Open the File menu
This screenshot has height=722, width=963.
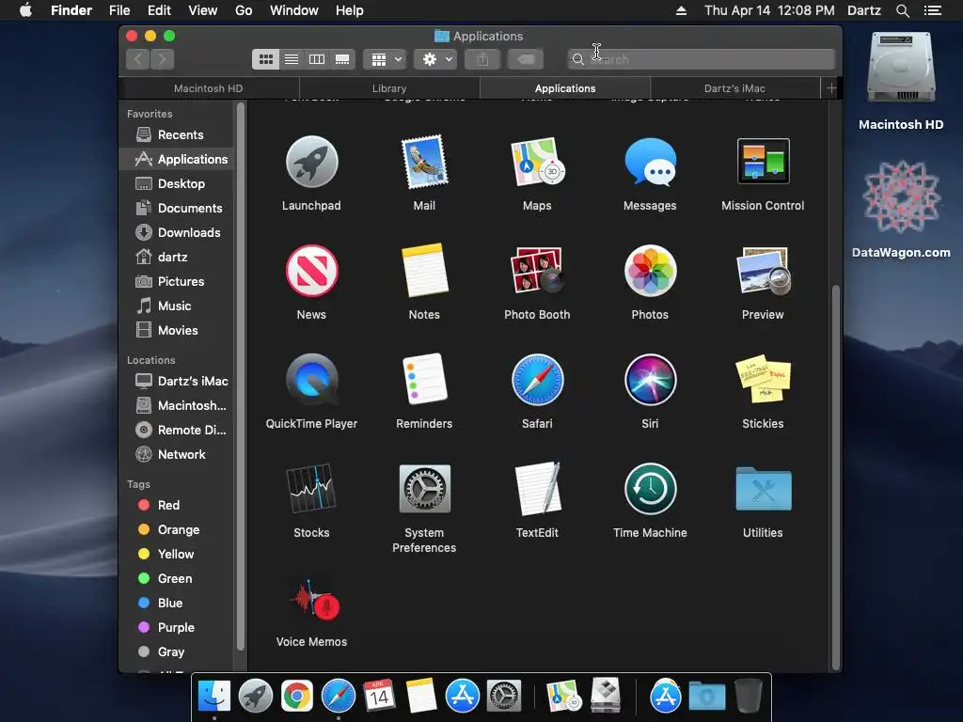tap(119, 10)
